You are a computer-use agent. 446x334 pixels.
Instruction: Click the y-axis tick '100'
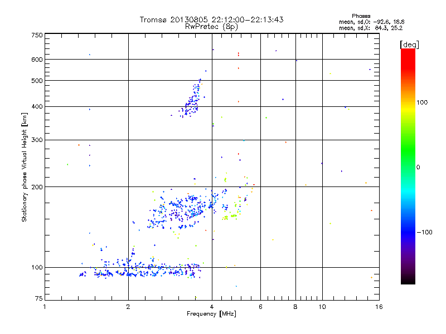(37, 267)
